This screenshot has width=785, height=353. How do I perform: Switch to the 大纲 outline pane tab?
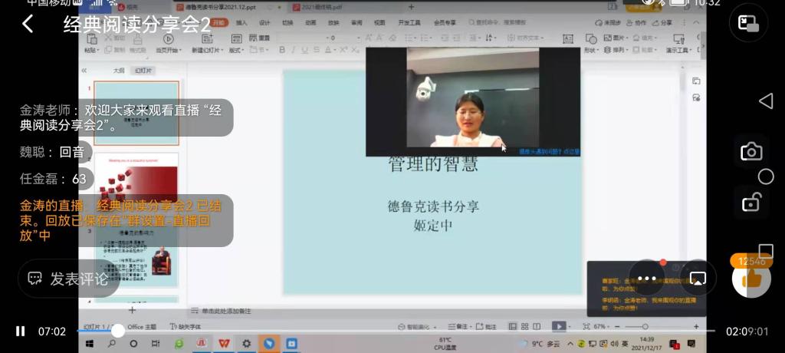[119, 71]
